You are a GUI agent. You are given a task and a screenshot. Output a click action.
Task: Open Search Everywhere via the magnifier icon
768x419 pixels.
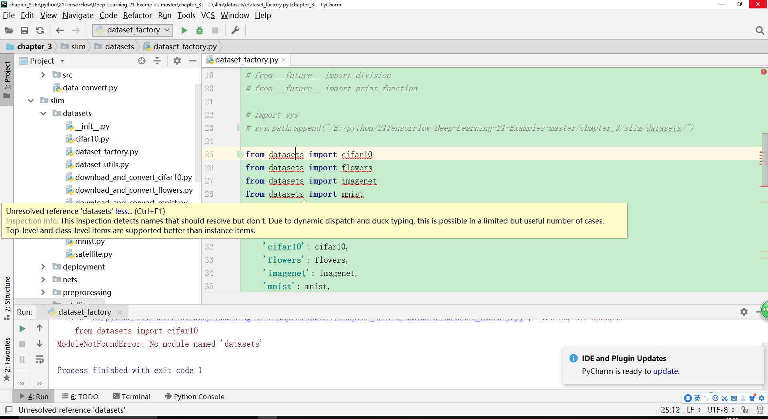(x=760, y=30)
